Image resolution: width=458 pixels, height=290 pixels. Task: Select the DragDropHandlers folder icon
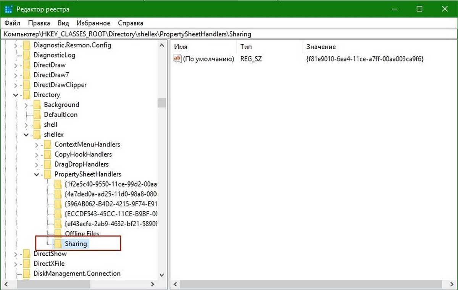48,164
